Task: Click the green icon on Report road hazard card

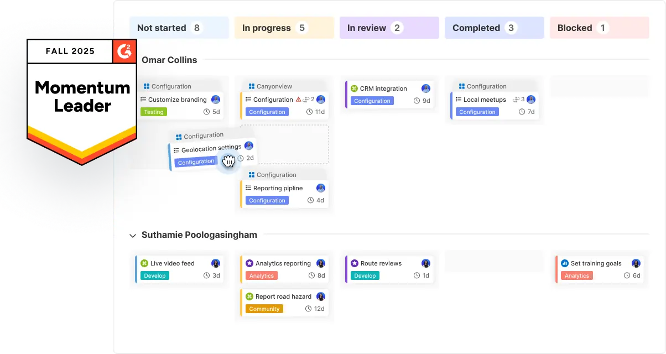Action: 249,296
